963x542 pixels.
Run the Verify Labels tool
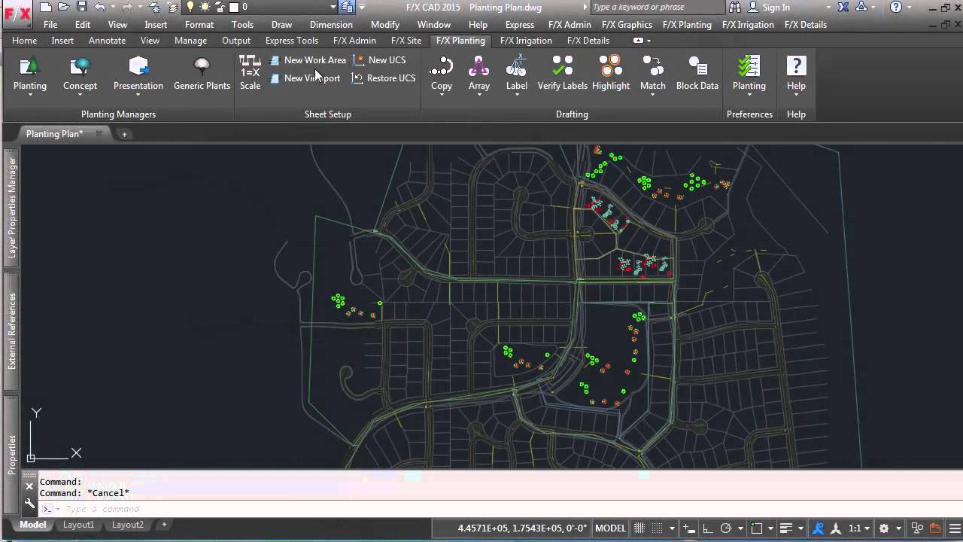562,73
